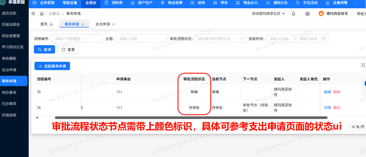The width and height of the screenshot is (366, 157).
Task: Open the 物业办公 top menu
Action: coord(247,3)
